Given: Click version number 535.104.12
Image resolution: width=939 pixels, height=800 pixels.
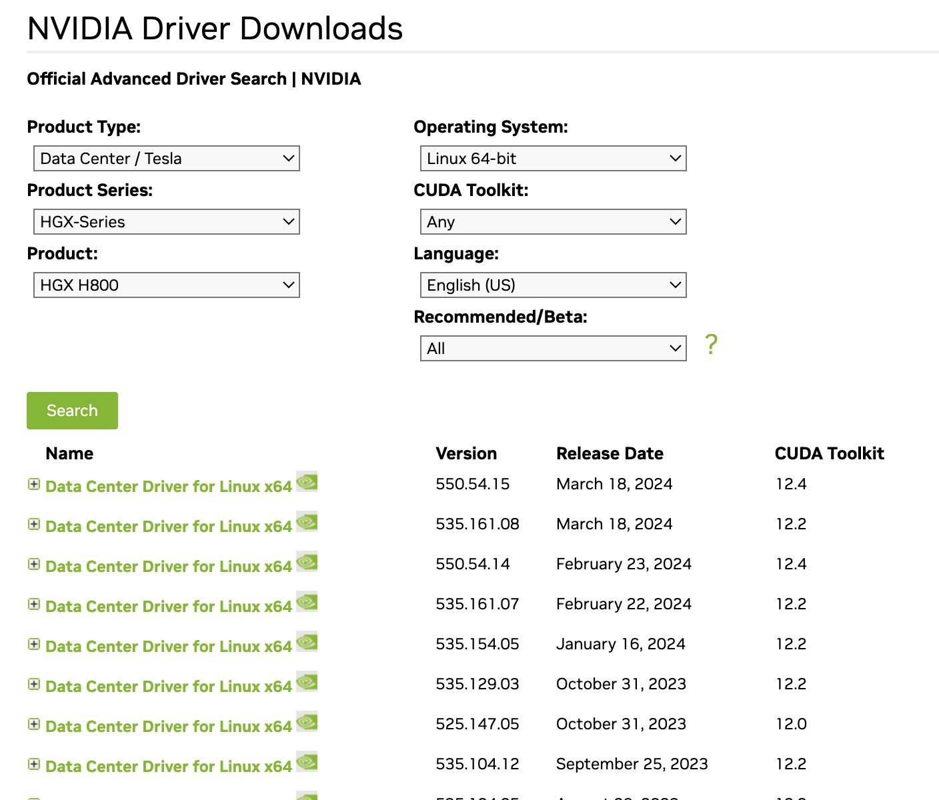Looking at the screenshot, I should (x=478, y=764).
